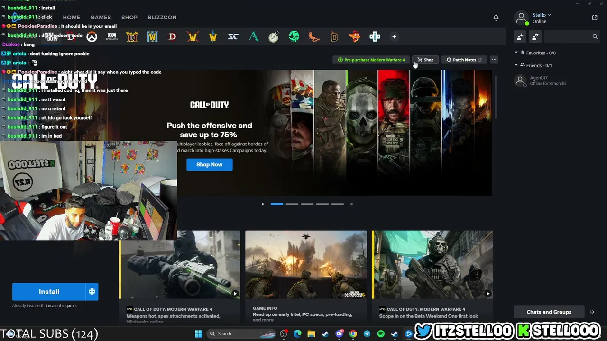
Task: Open the StarCraft game icon
Action: (233, 36)
